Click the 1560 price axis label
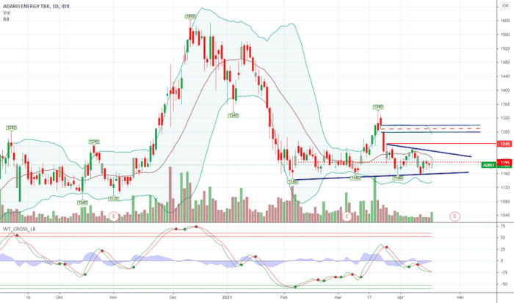Viewport: 514px width, 303px height. tap(505, 34)
